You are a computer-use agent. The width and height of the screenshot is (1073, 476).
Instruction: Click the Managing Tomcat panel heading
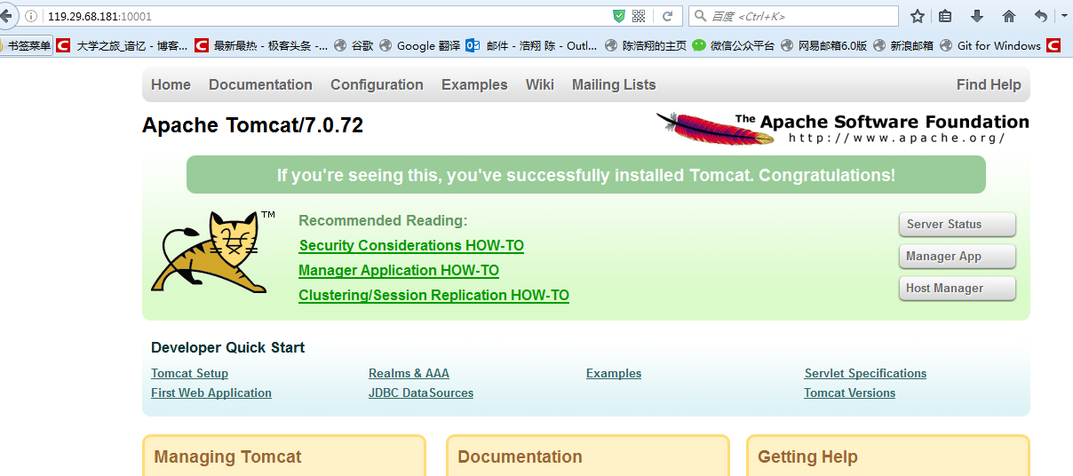pos(227,457)
